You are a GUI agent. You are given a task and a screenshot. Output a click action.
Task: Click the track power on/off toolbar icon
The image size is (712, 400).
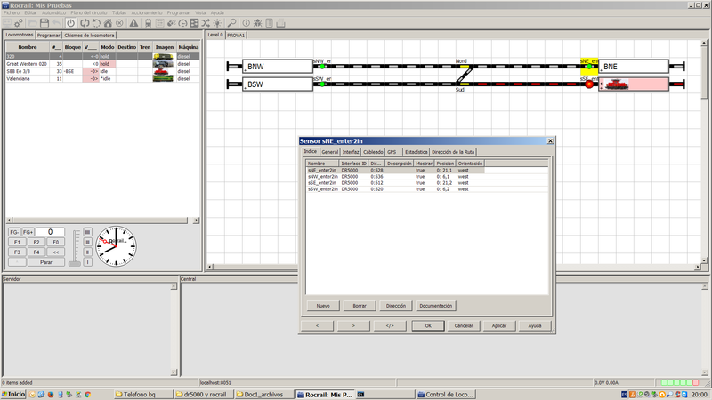click(x=71, y=23)
